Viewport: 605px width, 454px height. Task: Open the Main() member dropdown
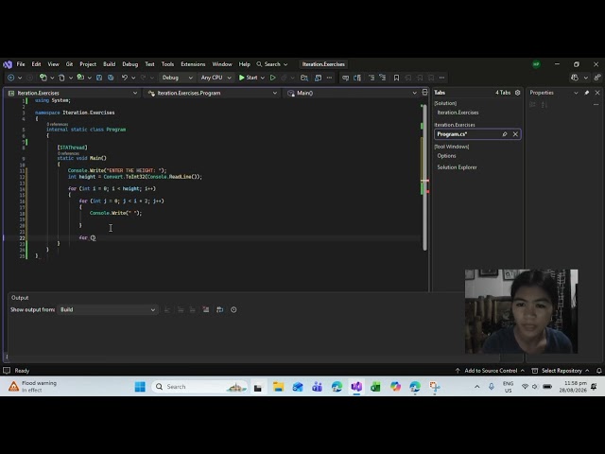tap(352, 93)
